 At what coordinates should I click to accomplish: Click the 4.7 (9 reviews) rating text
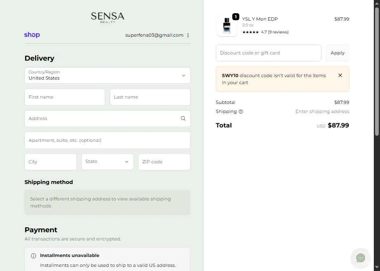(274, 32)
